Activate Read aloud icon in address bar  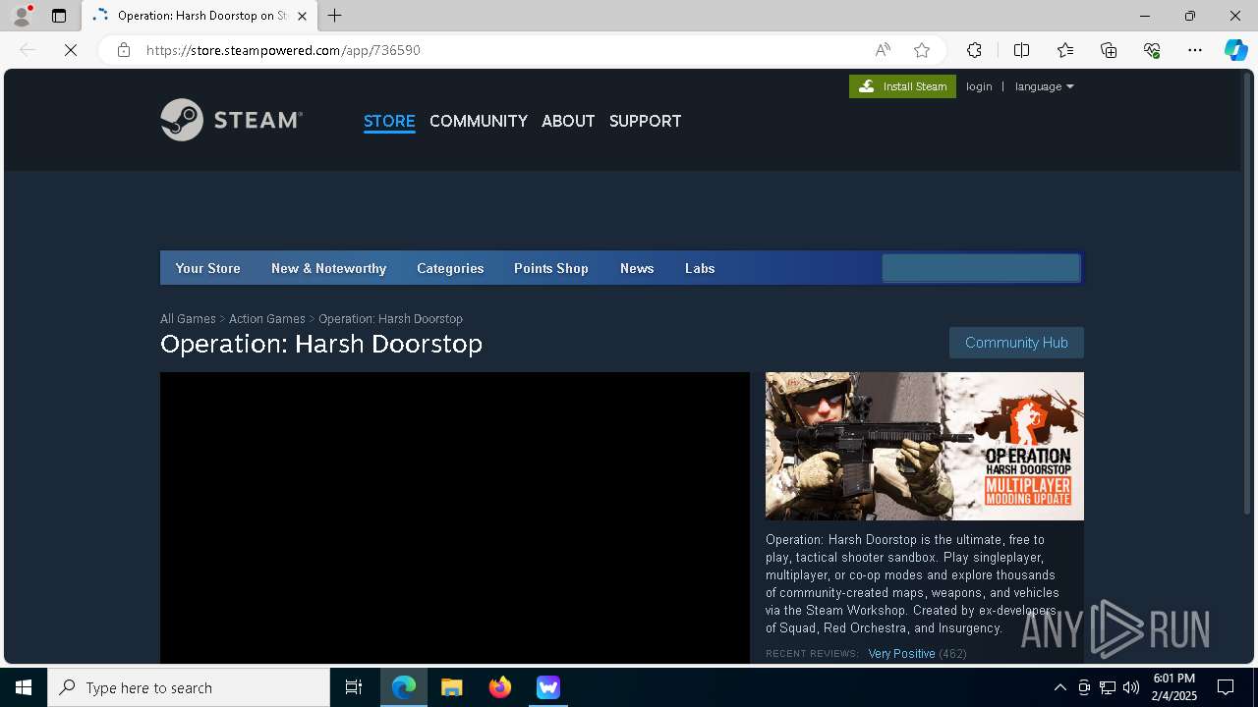click(x=883, y=50)
